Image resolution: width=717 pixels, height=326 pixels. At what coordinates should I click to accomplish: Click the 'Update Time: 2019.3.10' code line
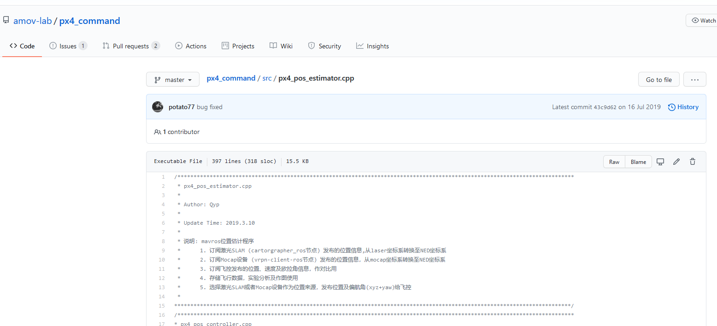(219, 223)
